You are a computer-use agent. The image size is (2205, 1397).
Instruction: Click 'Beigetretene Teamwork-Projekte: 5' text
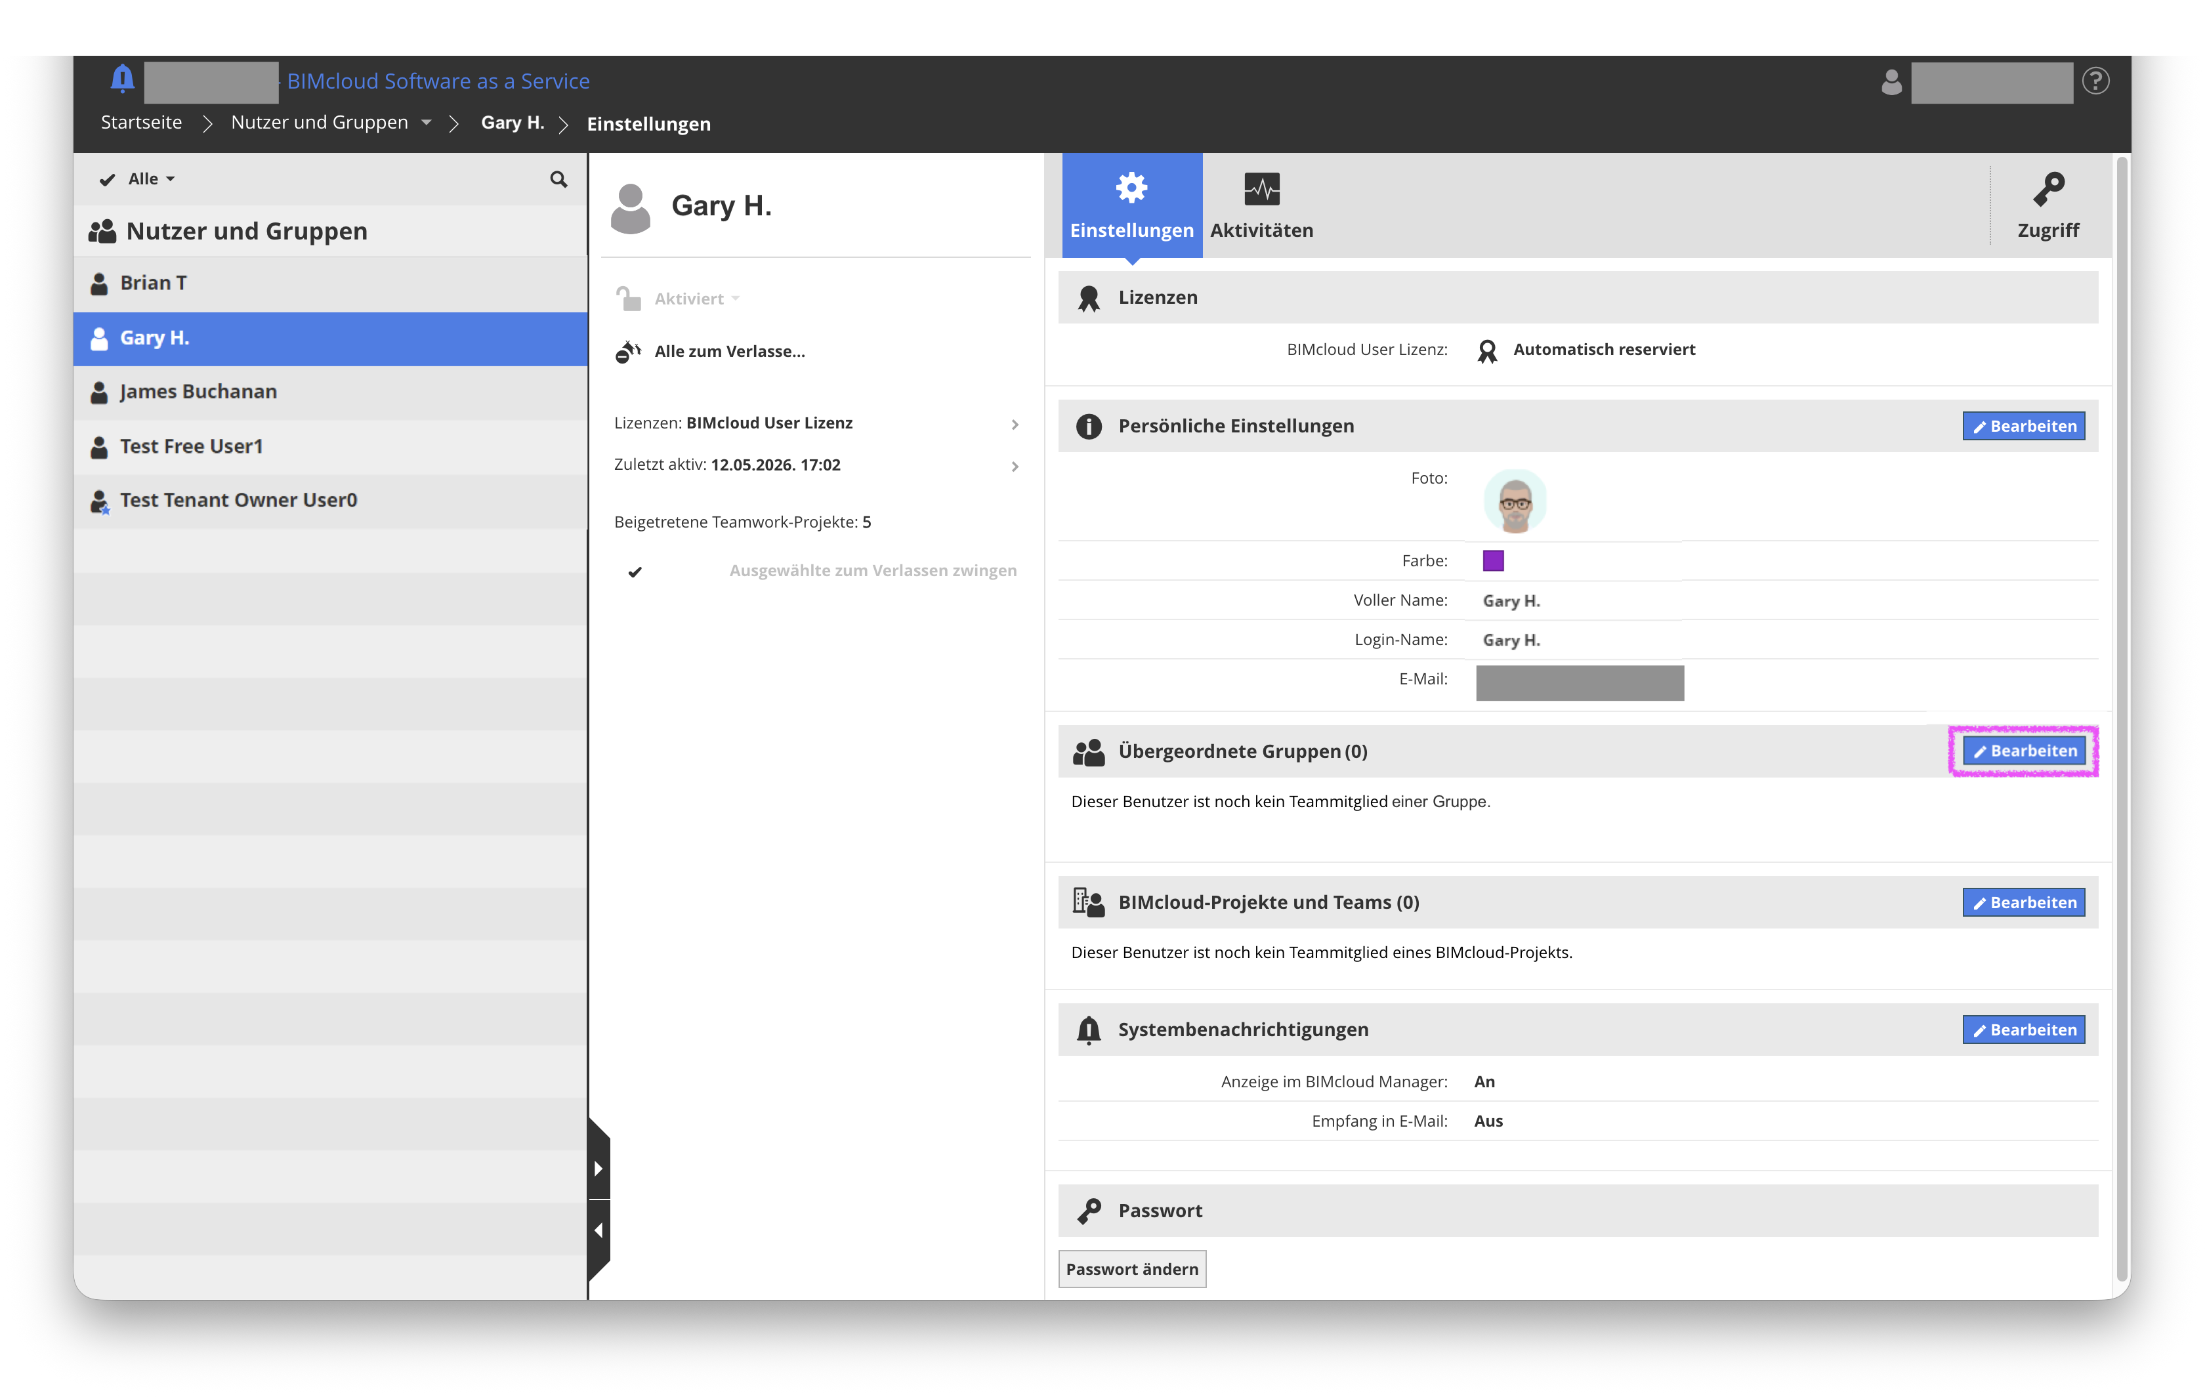pos(743,523)
